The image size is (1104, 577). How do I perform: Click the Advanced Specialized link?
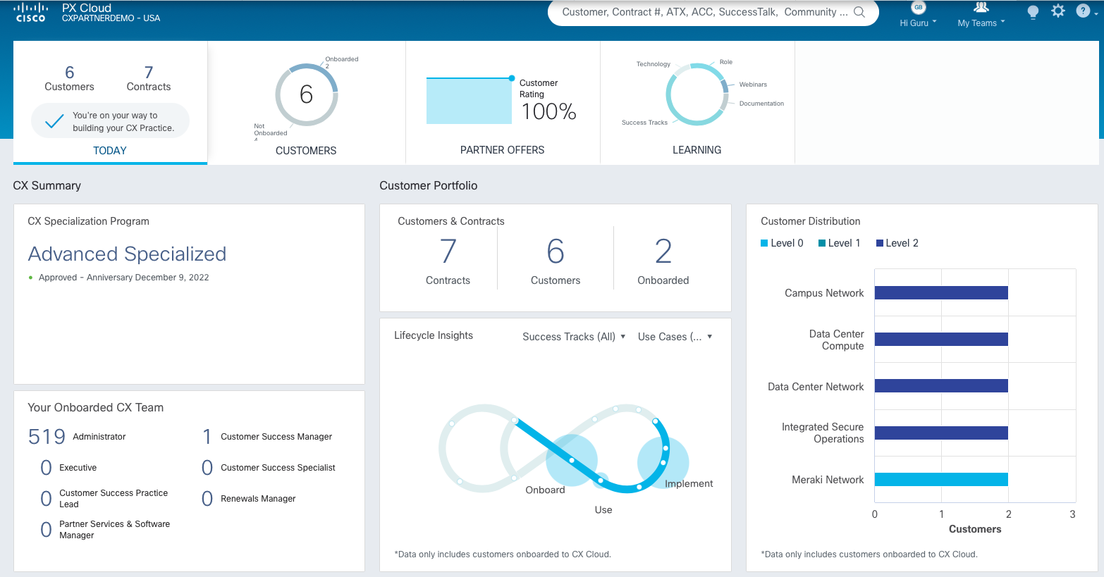click(x=127, y=254)
